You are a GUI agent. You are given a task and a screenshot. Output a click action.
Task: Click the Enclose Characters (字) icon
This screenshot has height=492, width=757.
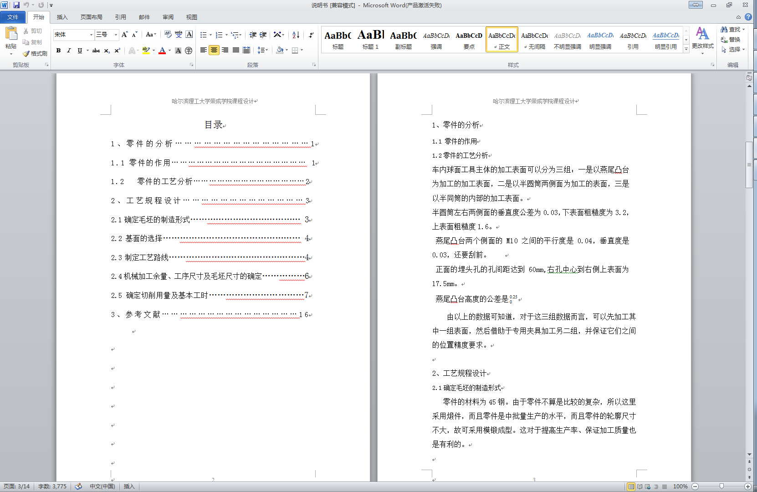[189, 51]
